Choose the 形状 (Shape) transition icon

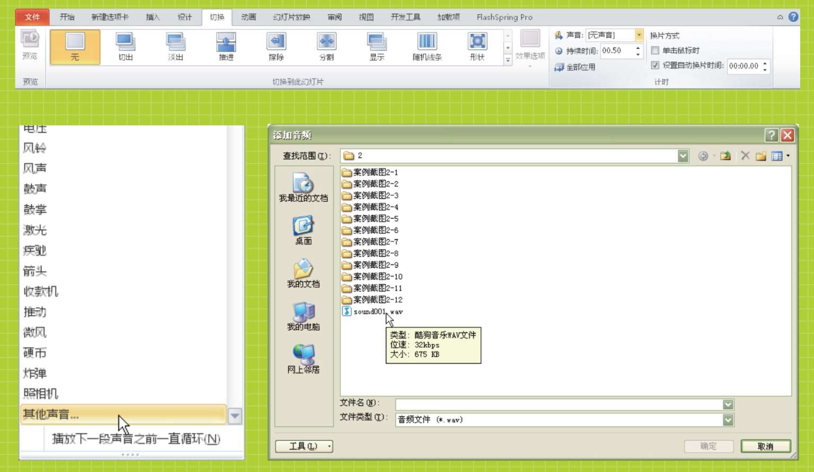477,47
